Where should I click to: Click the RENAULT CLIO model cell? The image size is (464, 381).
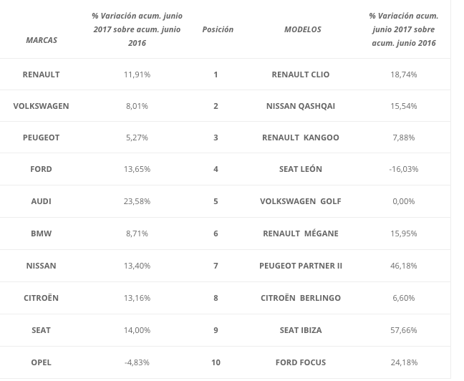click(x=301, y=74)
